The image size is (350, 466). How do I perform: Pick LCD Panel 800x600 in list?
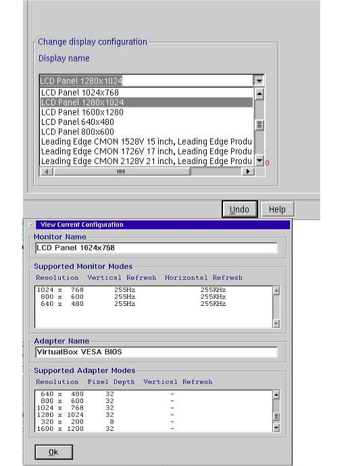tap(147, 132)
